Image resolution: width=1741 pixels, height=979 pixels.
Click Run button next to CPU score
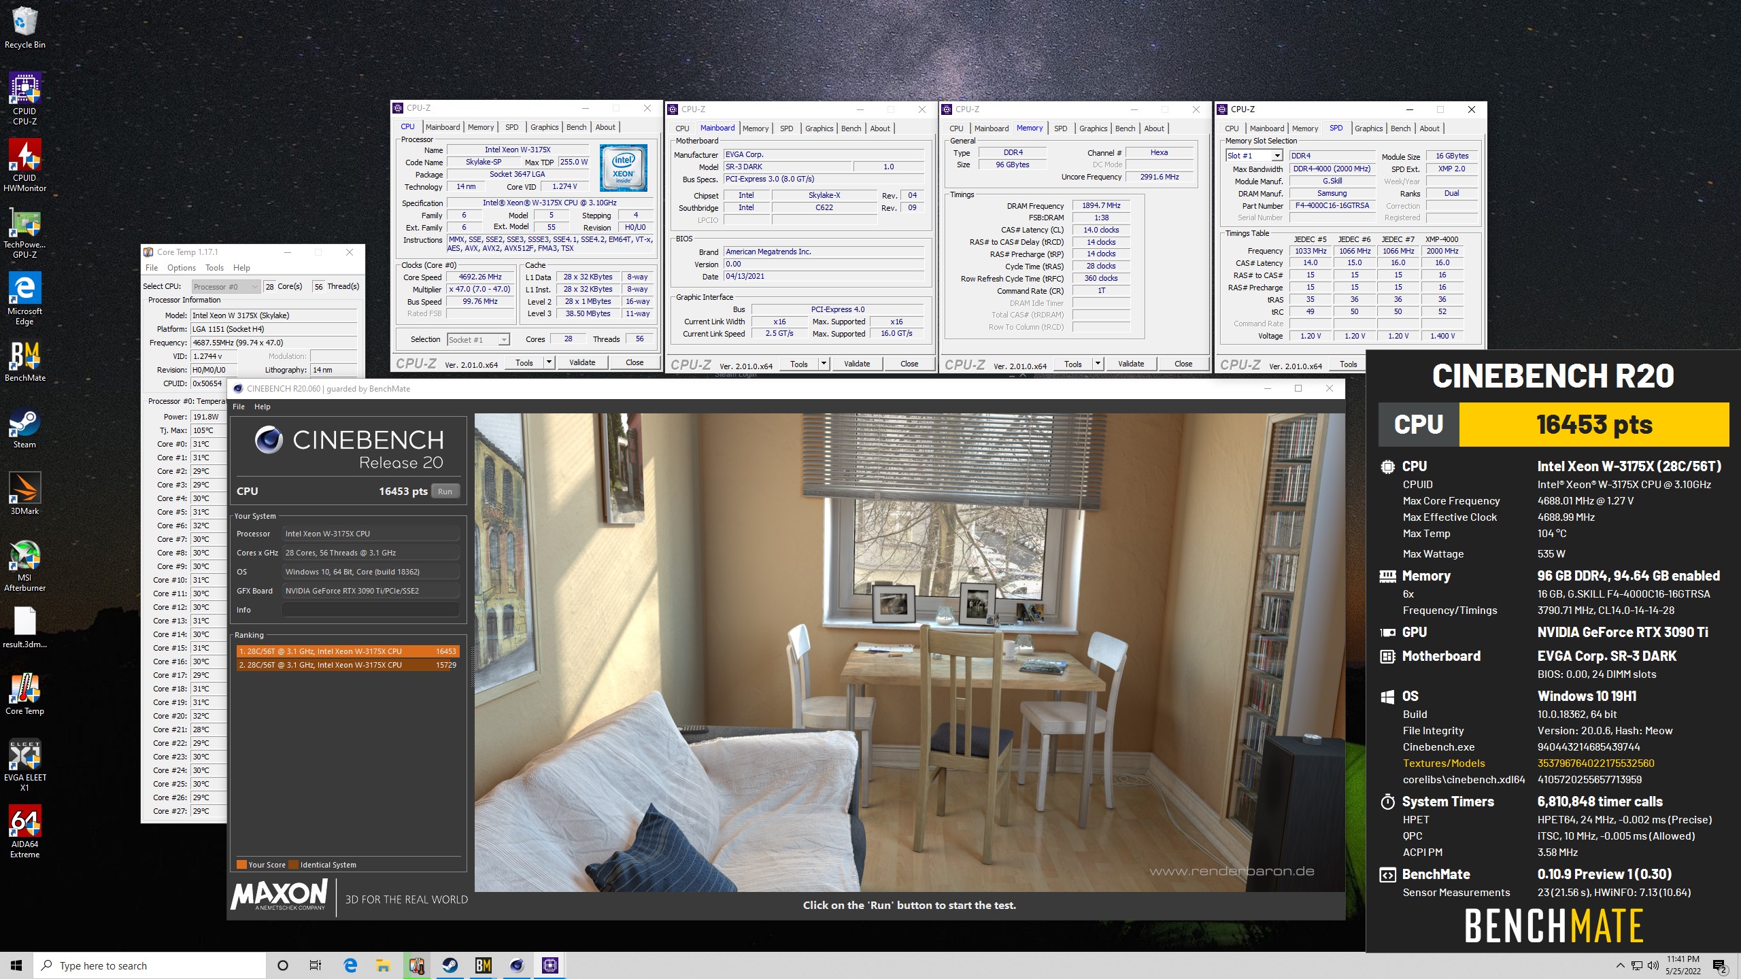pos(445,492)
